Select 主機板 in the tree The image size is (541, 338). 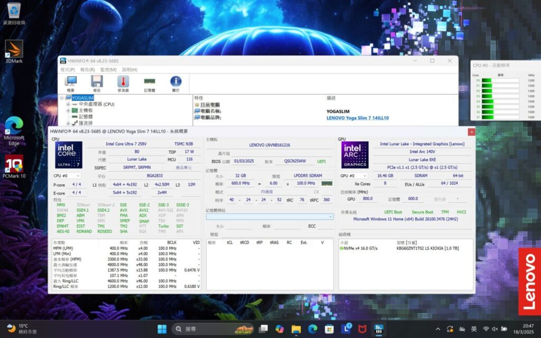pos(86,110)
